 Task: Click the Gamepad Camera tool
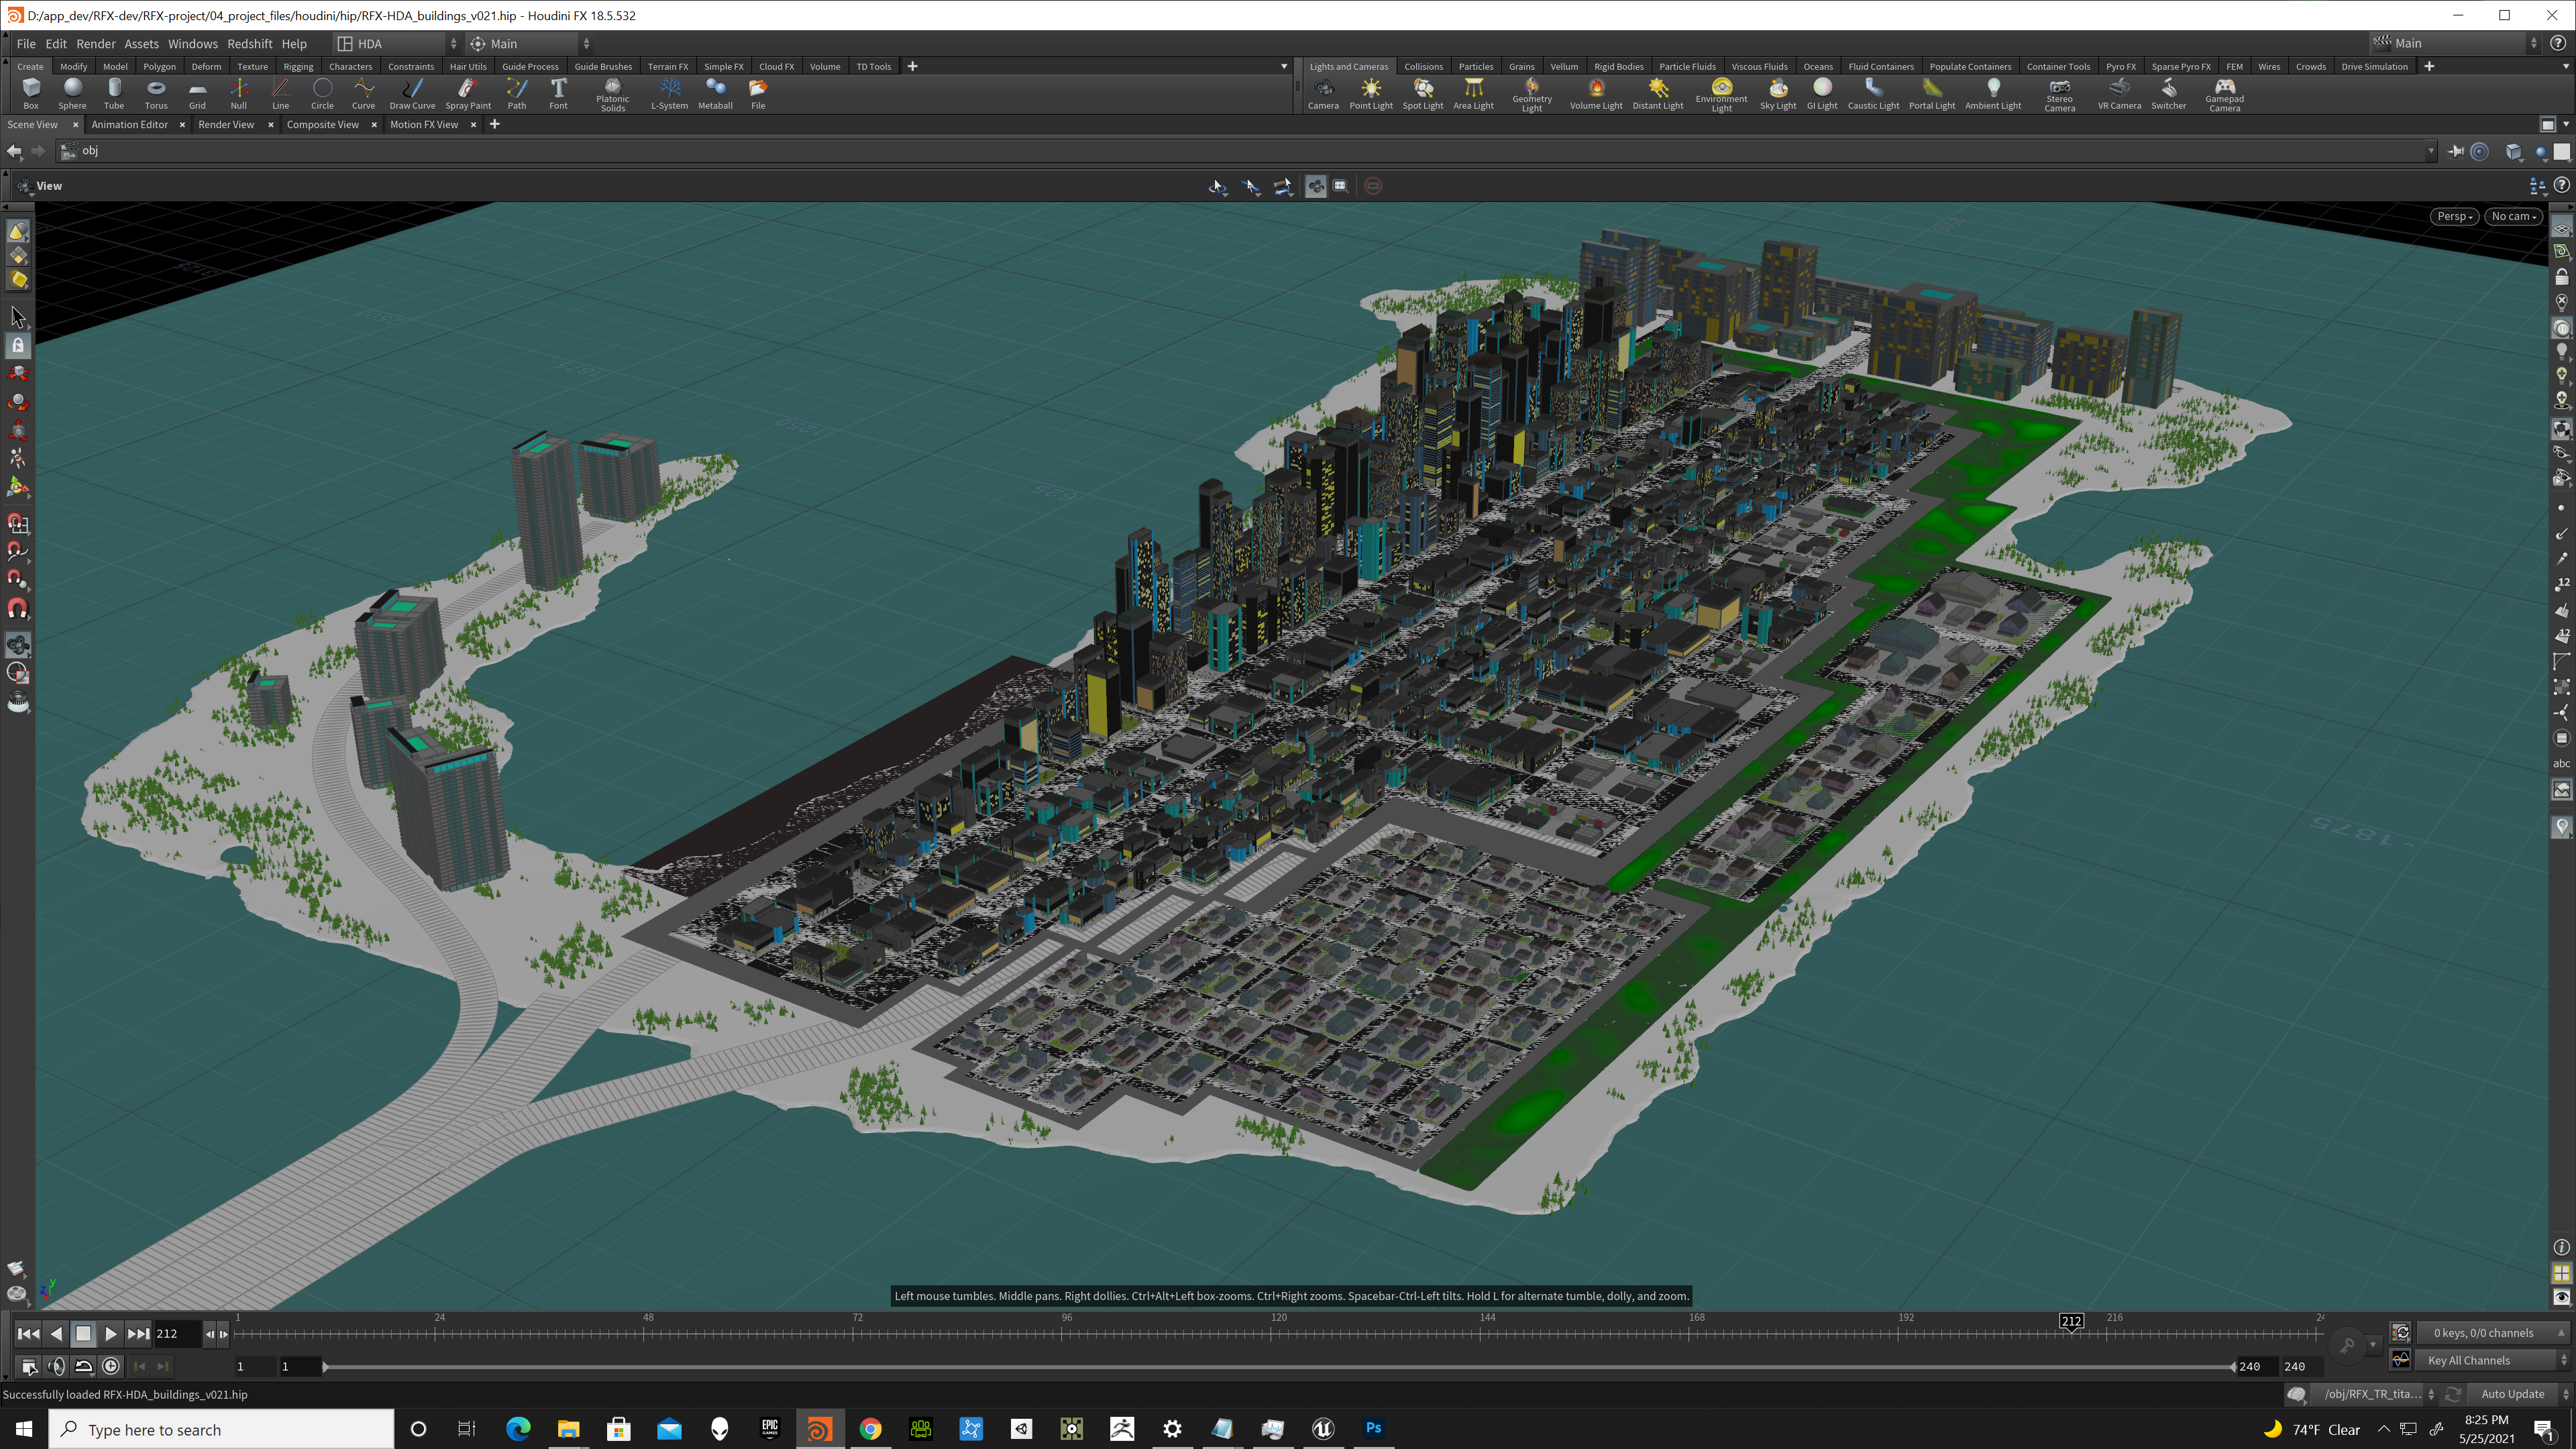2224,94
